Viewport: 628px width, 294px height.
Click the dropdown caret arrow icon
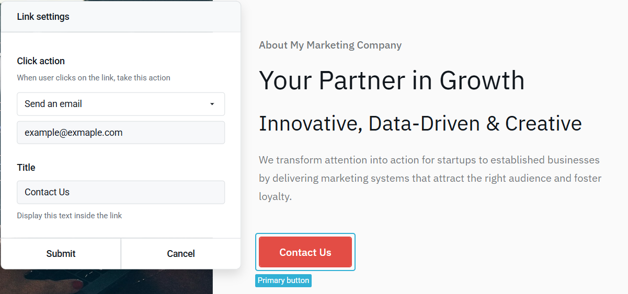212,104
